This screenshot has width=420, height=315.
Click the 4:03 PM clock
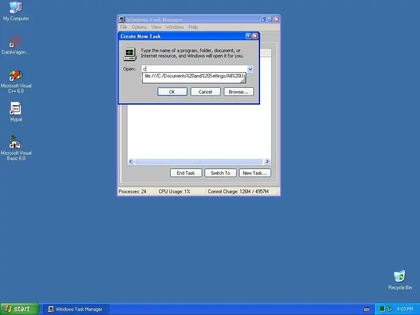coord(404,309)
